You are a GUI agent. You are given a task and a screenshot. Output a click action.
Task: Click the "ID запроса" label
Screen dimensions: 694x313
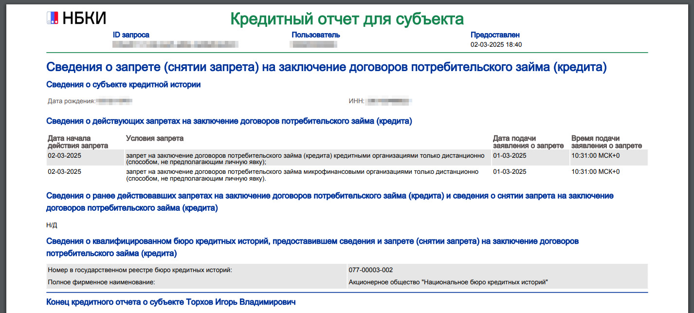click(x=131, y=35)
